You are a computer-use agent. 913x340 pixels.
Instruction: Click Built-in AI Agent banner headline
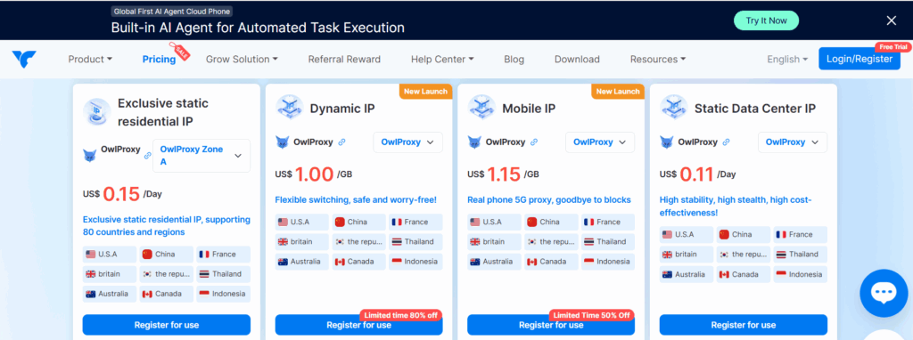click(x=258, y=28)
